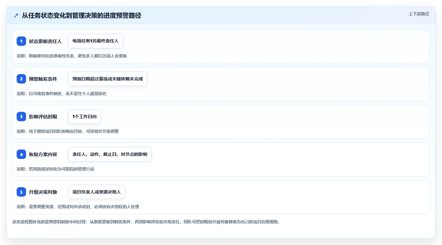Select the 状态更新责任人 step label
This screenshot has height=245, width=442.
tap(46, 41)
